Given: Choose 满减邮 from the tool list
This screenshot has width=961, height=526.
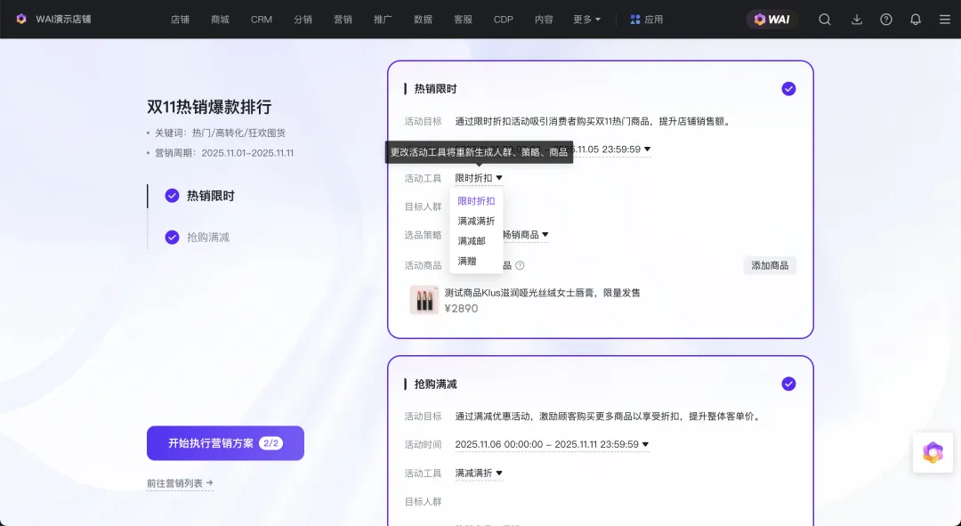Looking at the screenshot, I should 472,241.
